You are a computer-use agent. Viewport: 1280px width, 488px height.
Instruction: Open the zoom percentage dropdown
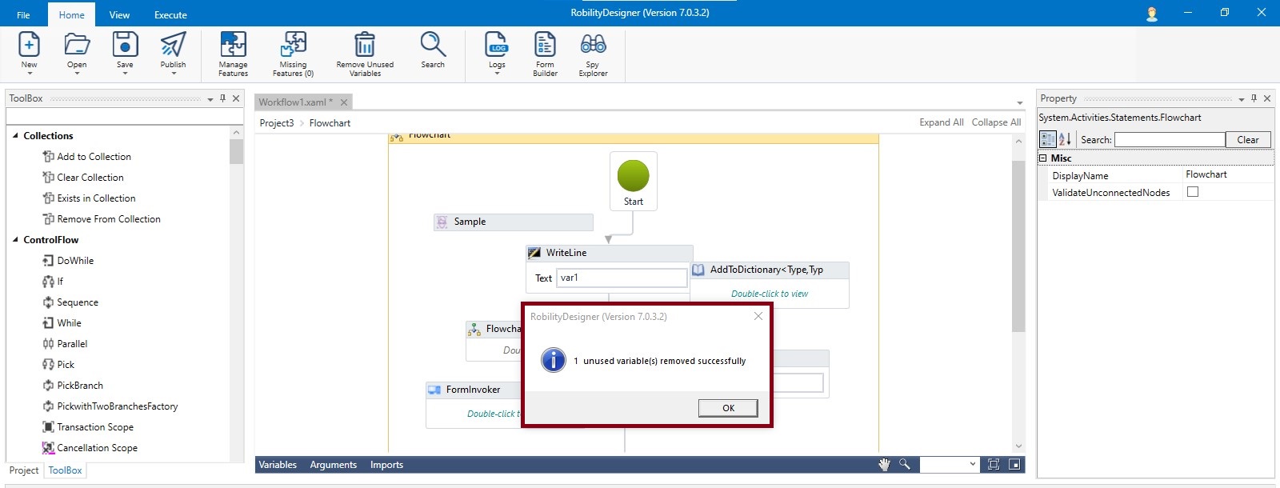point(973,465)
